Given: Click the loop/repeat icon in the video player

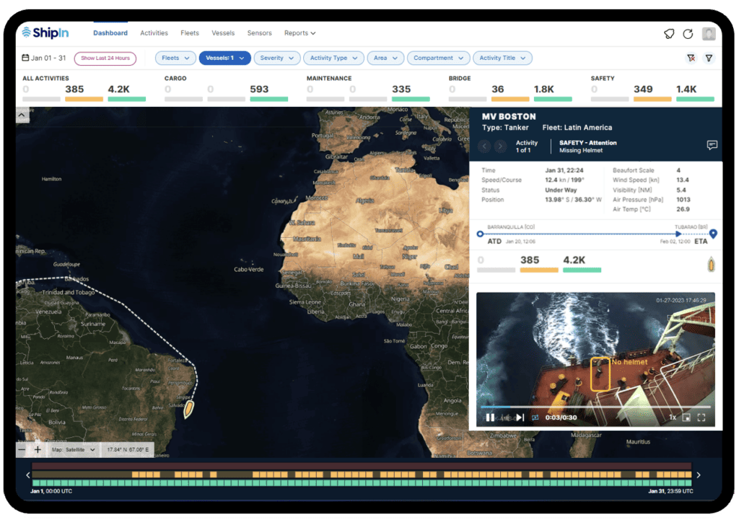Looking at the screenshot, I should (x=535, y=416).
